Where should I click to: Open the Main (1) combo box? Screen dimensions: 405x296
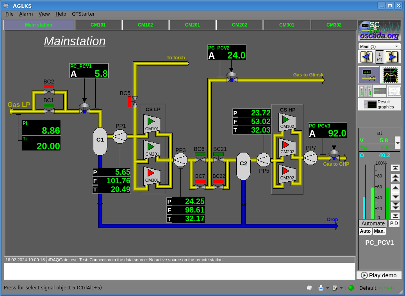379,46
